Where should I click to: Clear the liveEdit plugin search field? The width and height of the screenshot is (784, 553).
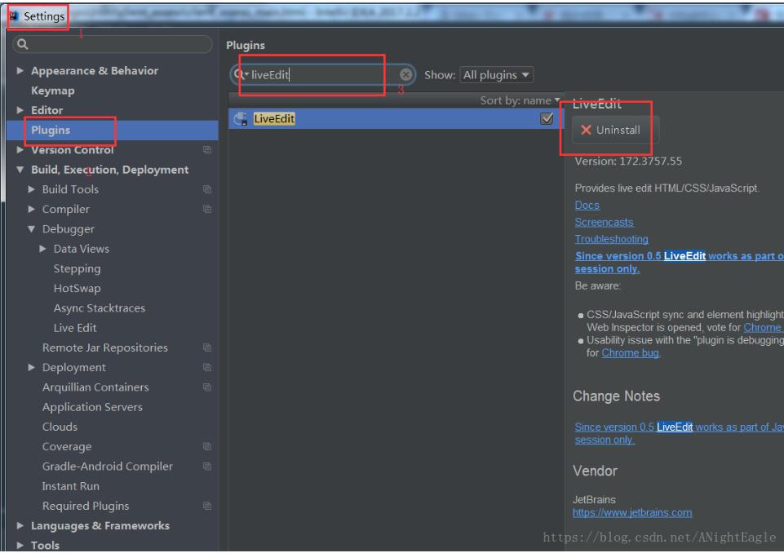pyautogui.click(x=405, y=75)
